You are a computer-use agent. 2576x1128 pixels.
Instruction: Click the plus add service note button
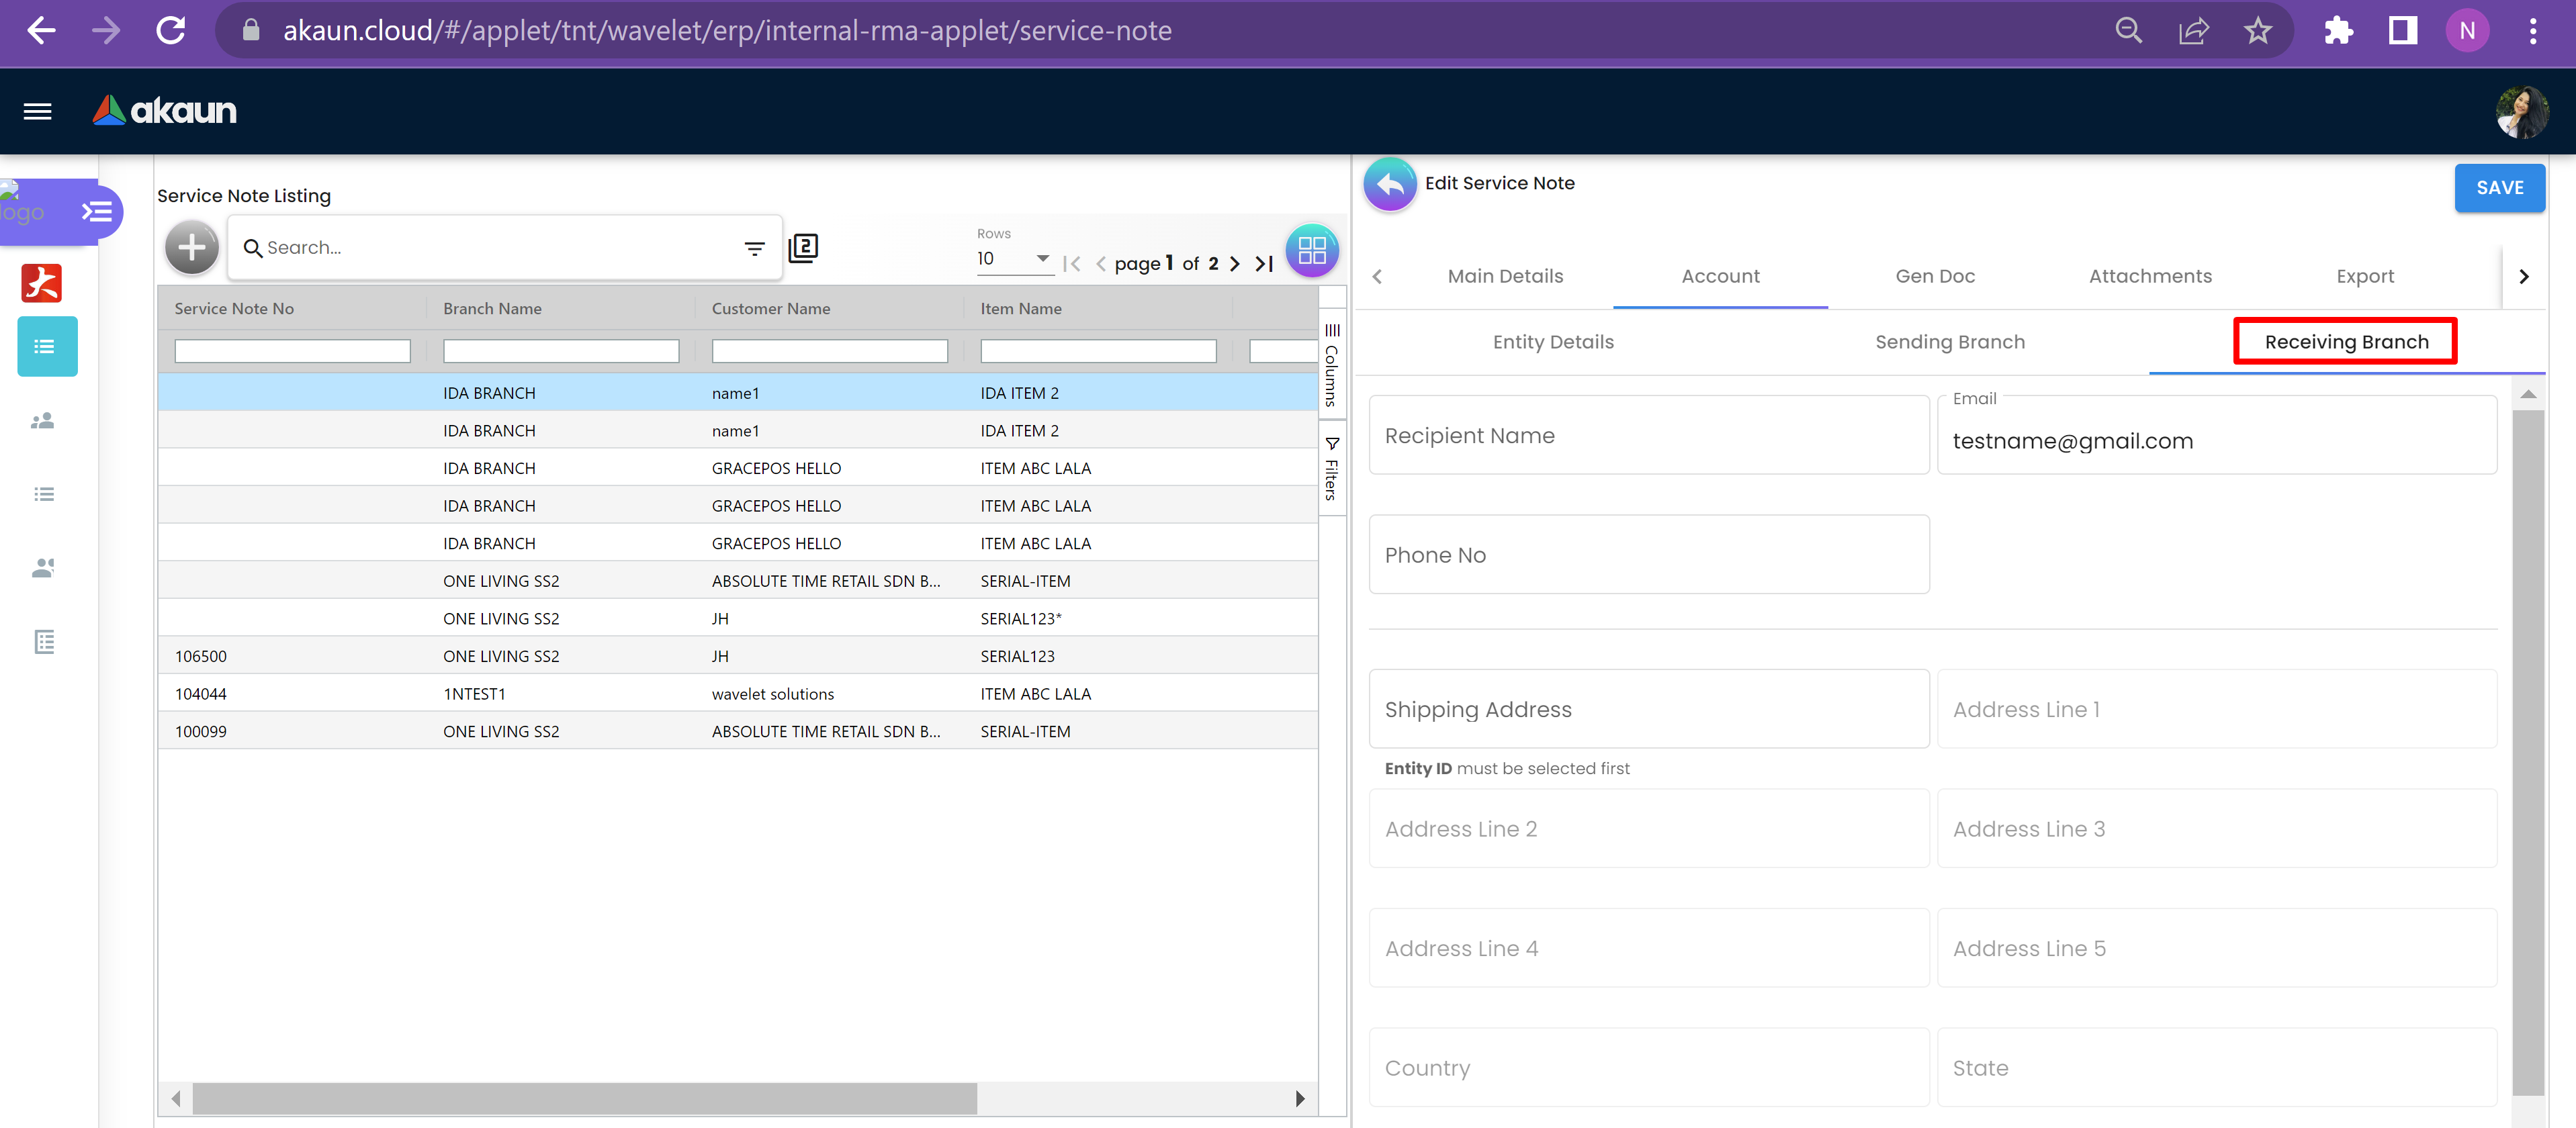click(x=192, y=248)
